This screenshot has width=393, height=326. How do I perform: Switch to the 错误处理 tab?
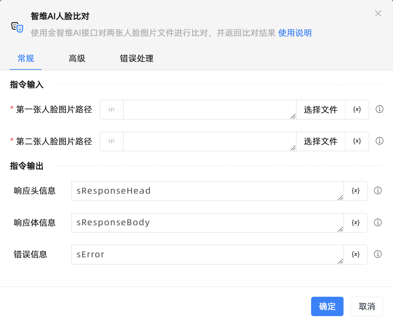click(x=136, y=59)
